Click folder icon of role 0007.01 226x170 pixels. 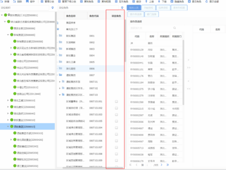(x=63, y=82)
